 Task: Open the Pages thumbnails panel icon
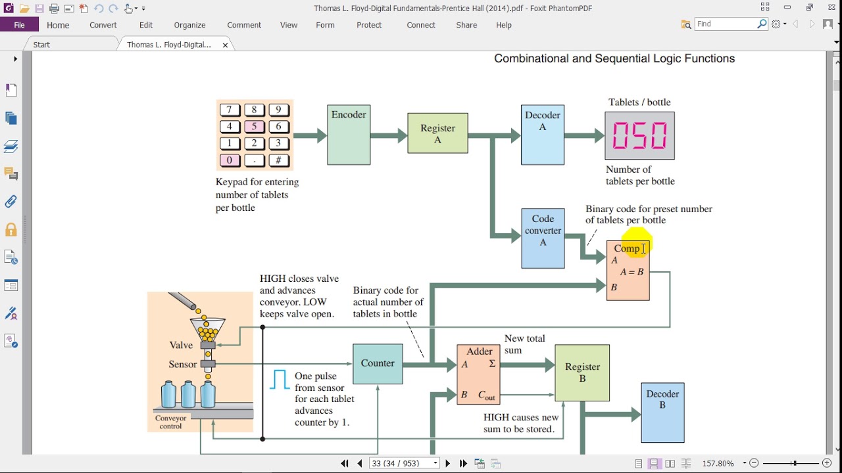[x=11, y=118]
